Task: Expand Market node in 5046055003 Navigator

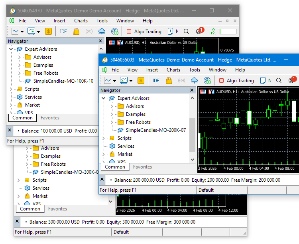Action: tap(103, 154)
